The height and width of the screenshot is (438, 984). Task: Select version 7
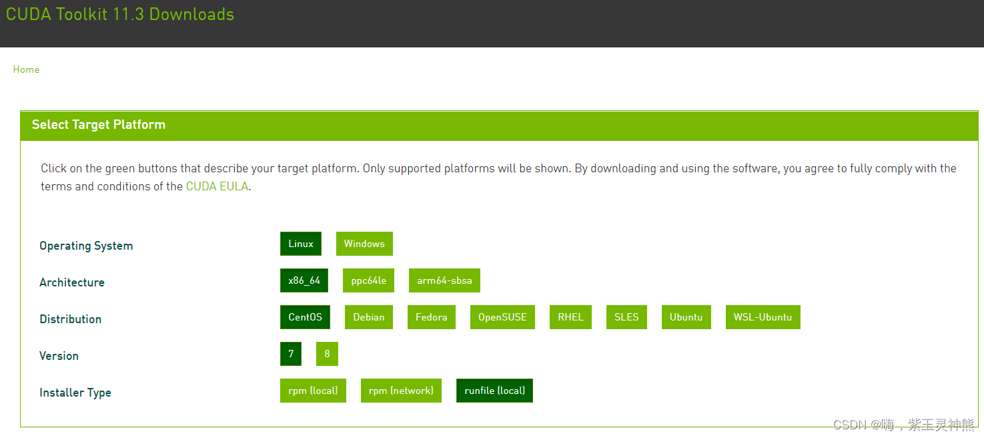(x=291, y=354)
